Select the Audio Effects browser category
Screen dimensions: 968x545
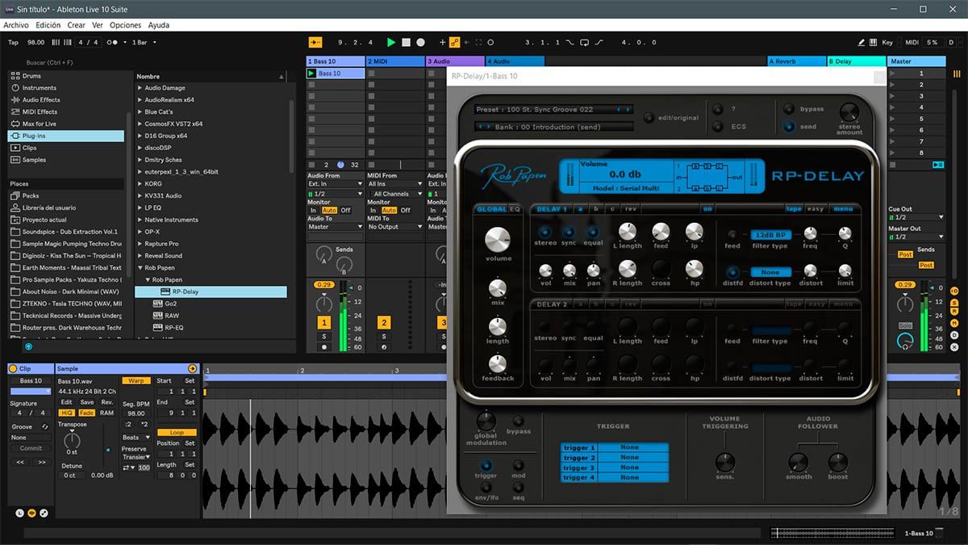coord(67,100)
